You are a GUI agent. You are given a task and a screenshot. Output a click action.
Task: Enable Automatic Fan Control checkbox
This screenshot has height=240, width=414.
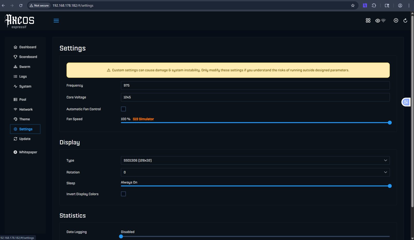tap(123, 109)
